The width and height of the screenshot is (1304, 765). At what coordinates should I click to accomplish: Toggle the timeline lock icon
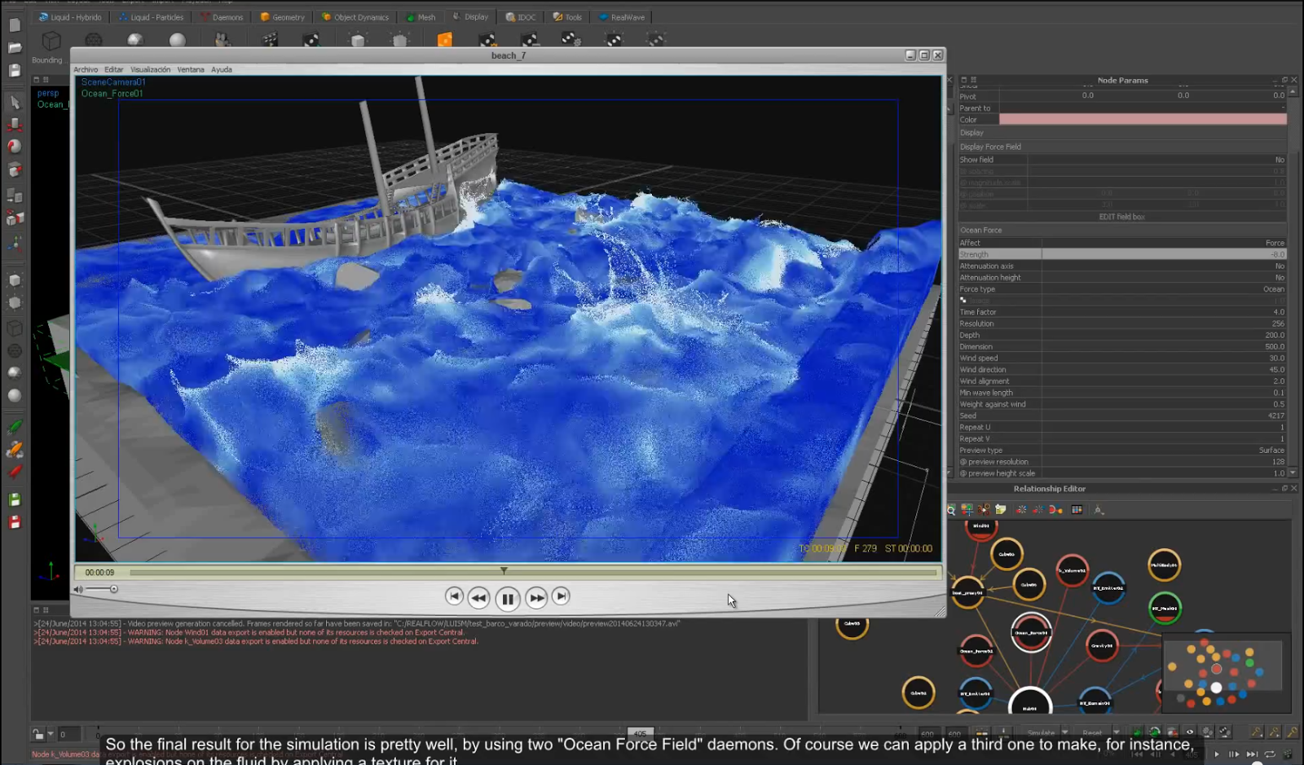tap(37, 734)
